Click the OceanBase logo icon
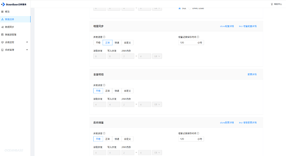This screenshot has height=156, width=286. (x=3, y=5)
